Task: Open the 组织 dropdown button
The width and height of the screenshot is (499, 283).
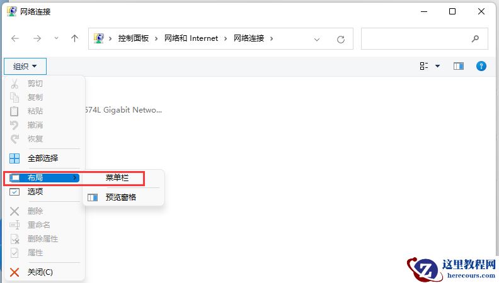Action: click(25, 67)
